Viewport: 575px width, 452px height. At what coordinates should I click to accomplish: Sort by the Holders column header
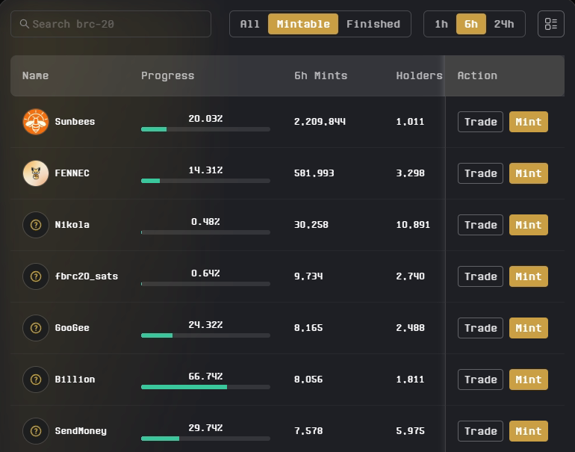tap(419, 75)
